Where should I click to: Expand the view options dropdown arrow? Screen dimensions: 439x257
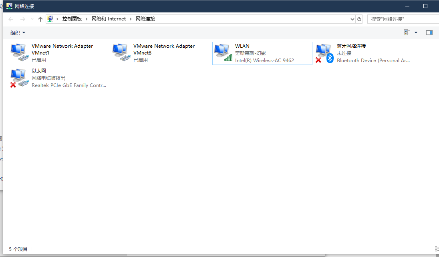pyautogui.click(x=416, y=32)
